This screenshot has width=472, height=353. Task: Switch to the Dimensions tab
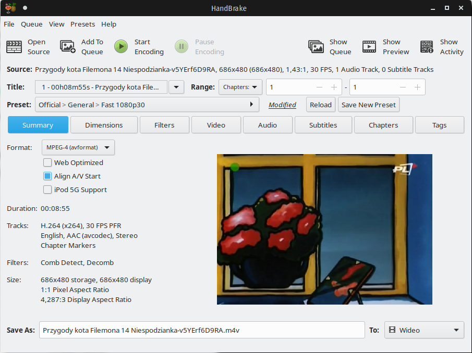click(x=104, y=125)
